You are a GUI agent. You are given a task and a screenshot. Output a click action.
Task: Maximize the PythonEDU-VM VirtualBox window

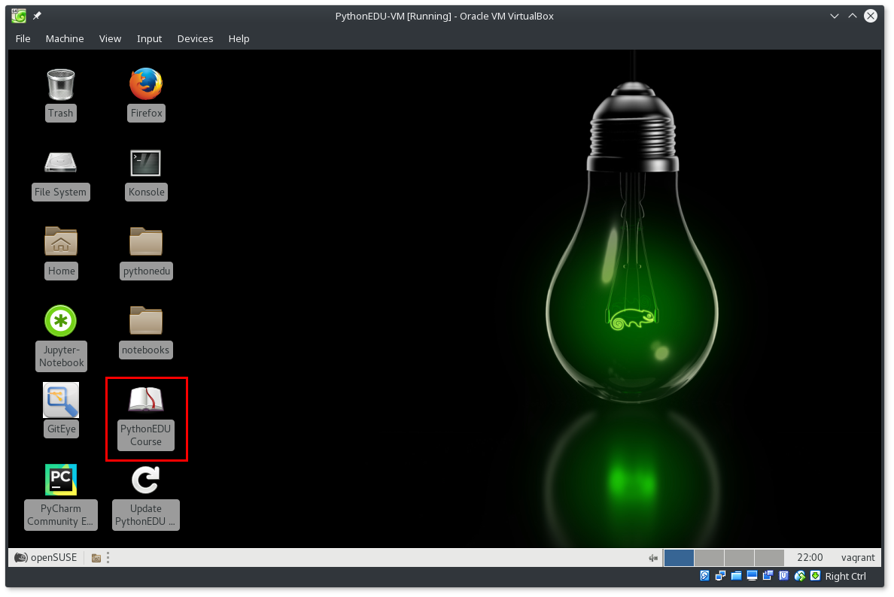(853, 16)
